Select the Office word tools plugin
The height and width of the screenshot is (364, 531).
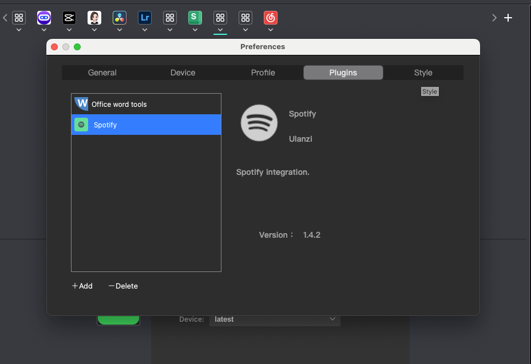146,104
